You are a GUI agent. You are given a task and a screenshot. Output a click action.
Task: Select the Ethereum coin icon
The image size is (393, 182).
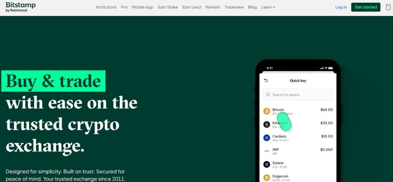pos(267,124)
